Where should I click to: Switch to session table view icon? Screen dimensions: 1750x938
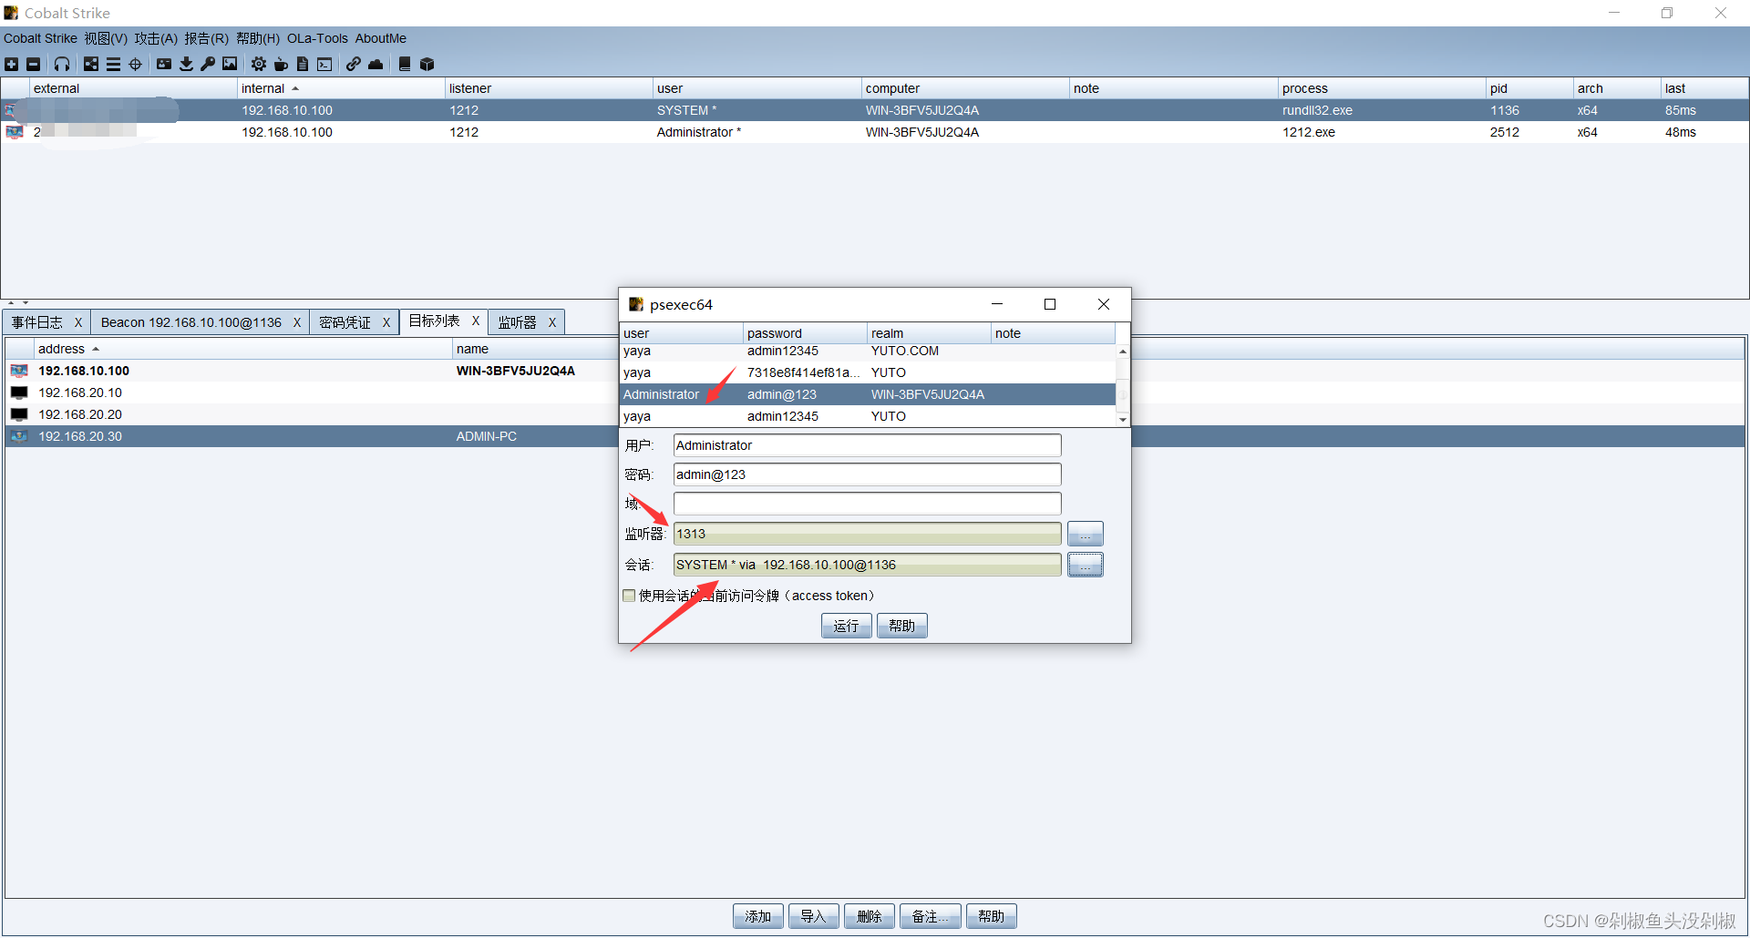(x=113, y=64)
